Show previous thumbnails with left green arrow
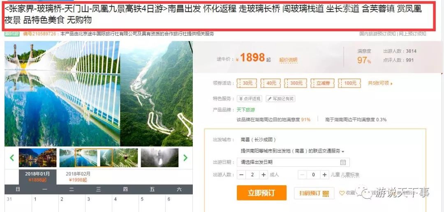 click(x=12, y=158)
